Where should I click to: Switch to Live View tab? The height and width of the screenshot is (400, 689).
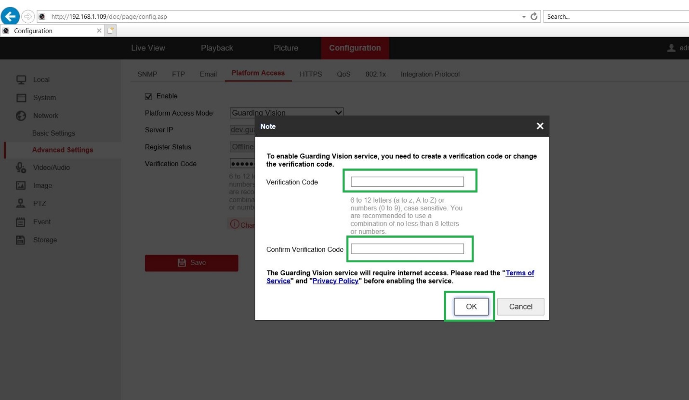148,48
